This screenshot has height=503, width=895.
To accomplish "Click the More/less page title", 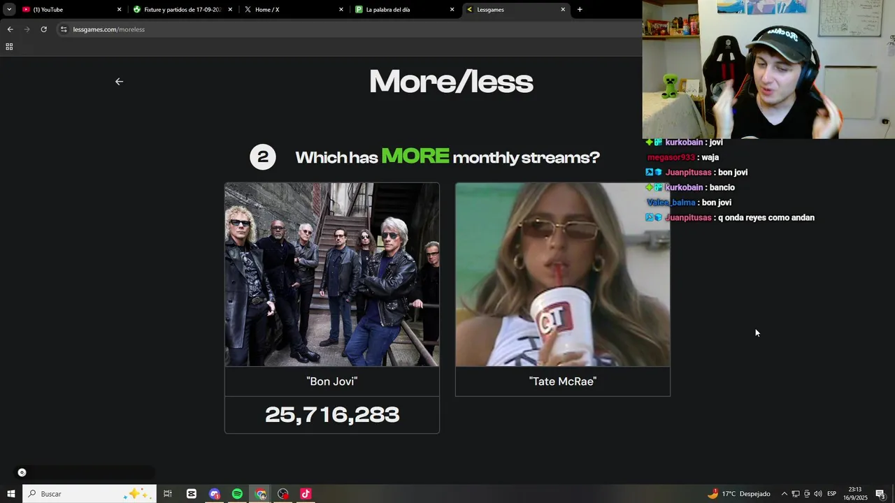I will click(x=451, y=82).
